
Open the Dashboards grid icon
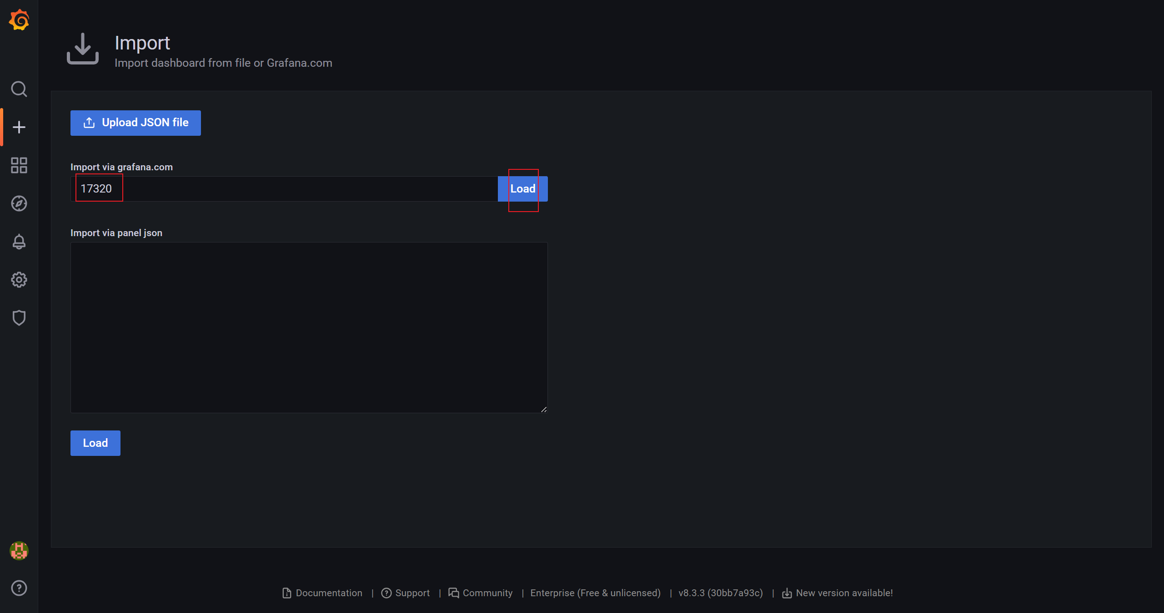[19, 165]
